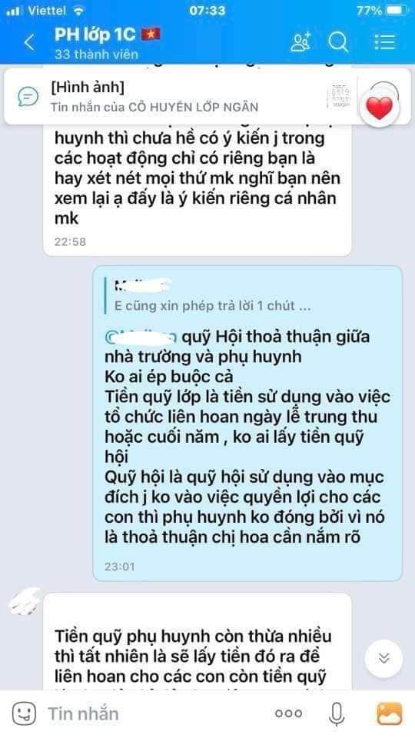Screen dimensions: 415x738
Task: Tap the blurred sender avatar
Action: point(24,601)
